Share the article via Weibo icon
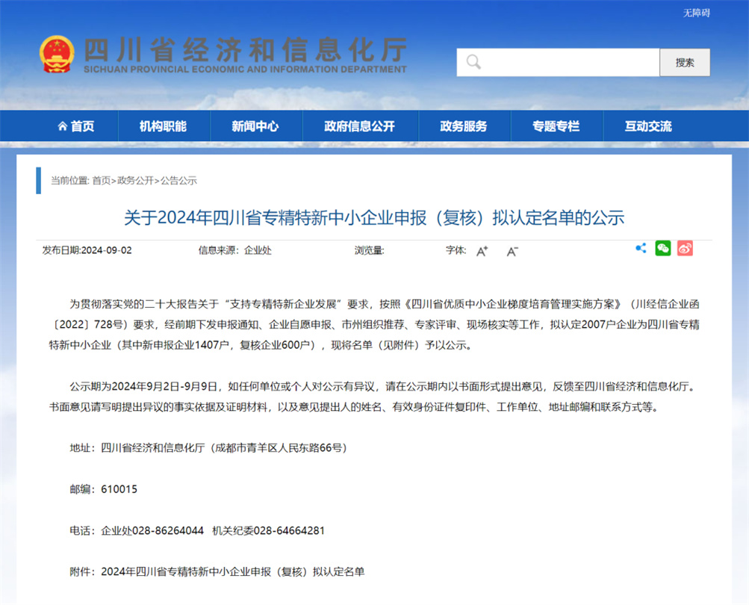Screen dimensions: 749x605 click(685, 249)
